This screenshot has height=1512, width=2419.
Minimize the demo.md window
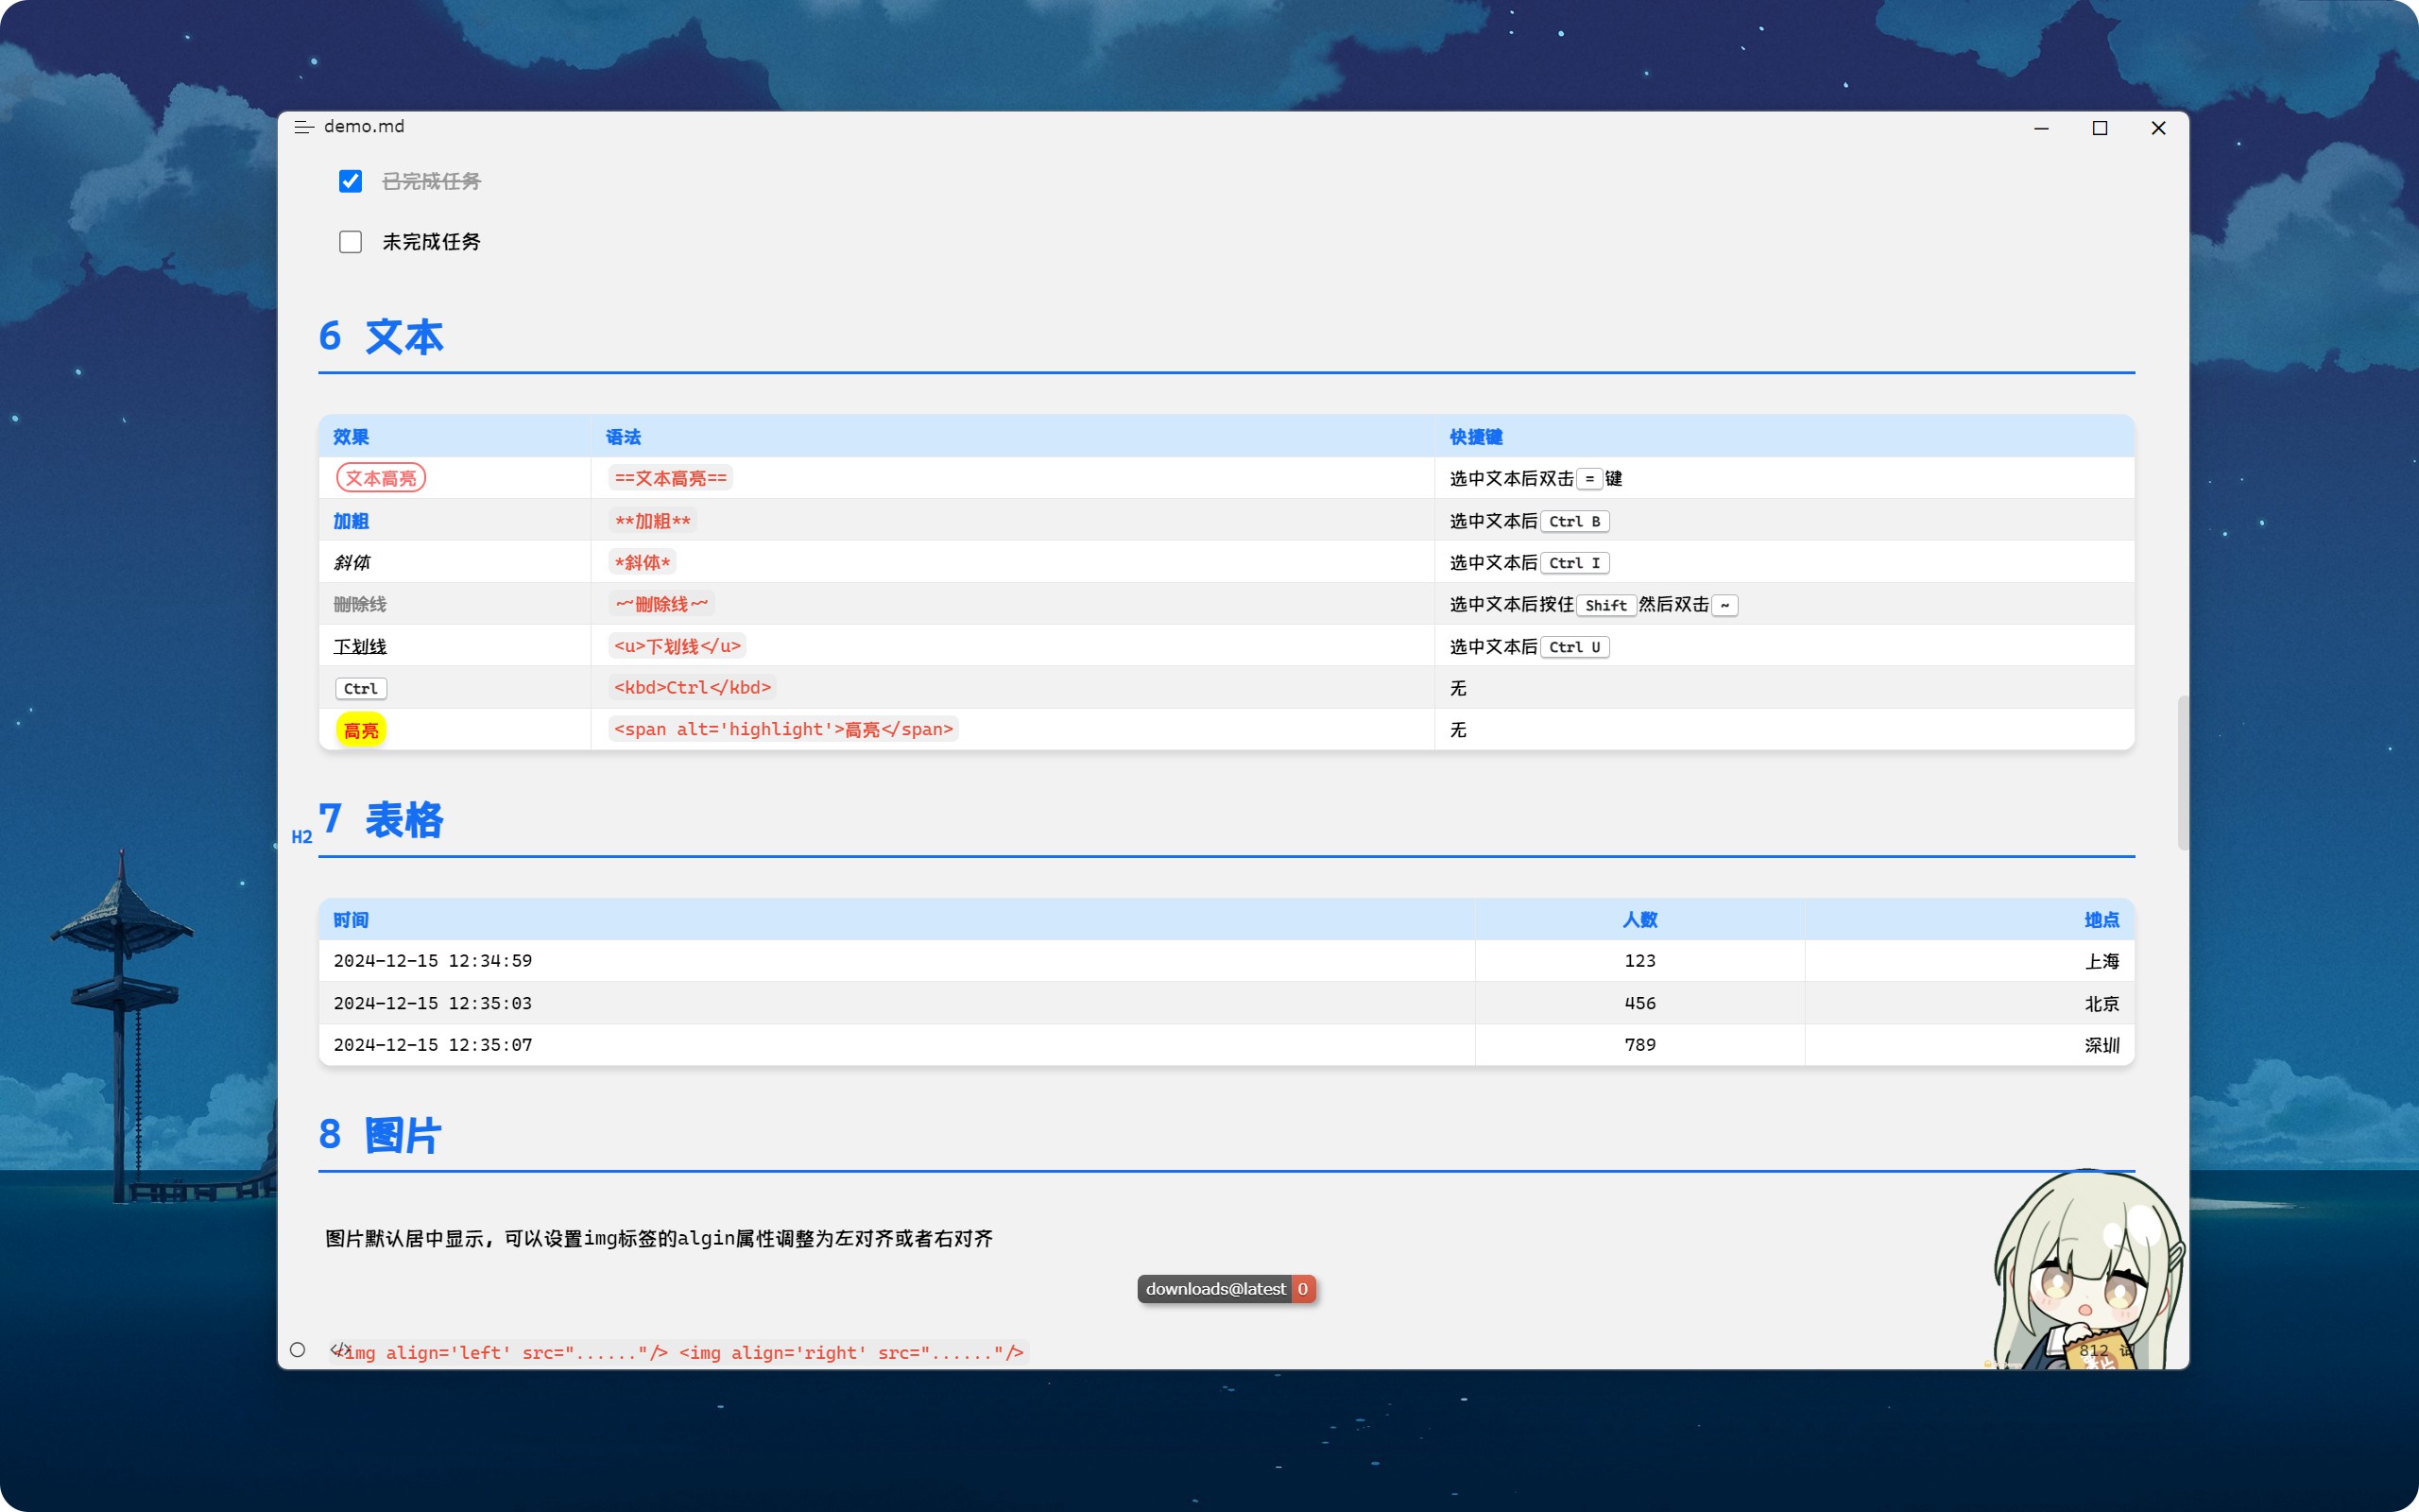2041,128
